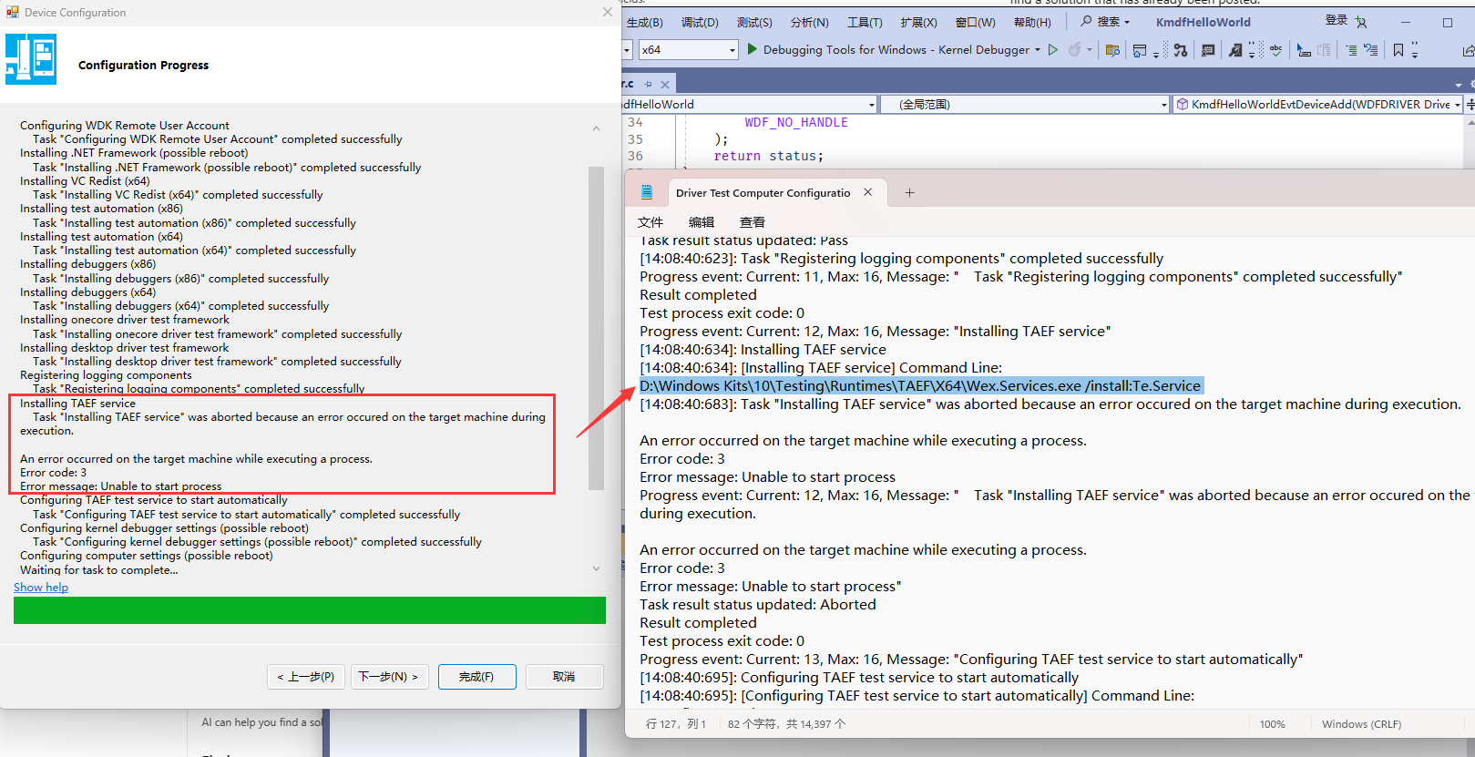Open Notepad 编辑 menu
Image resolution: width=1475 pixels, height=757 pixels.
pyautogui.click(x=702, y=222)
